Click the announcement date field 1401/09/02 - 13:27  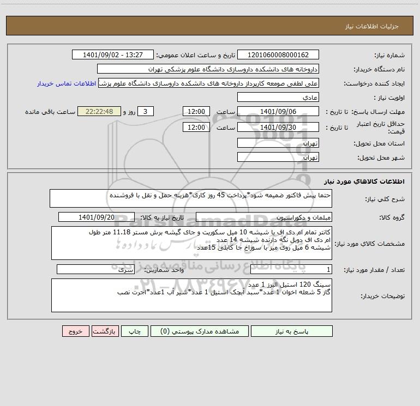coord(113,54)
